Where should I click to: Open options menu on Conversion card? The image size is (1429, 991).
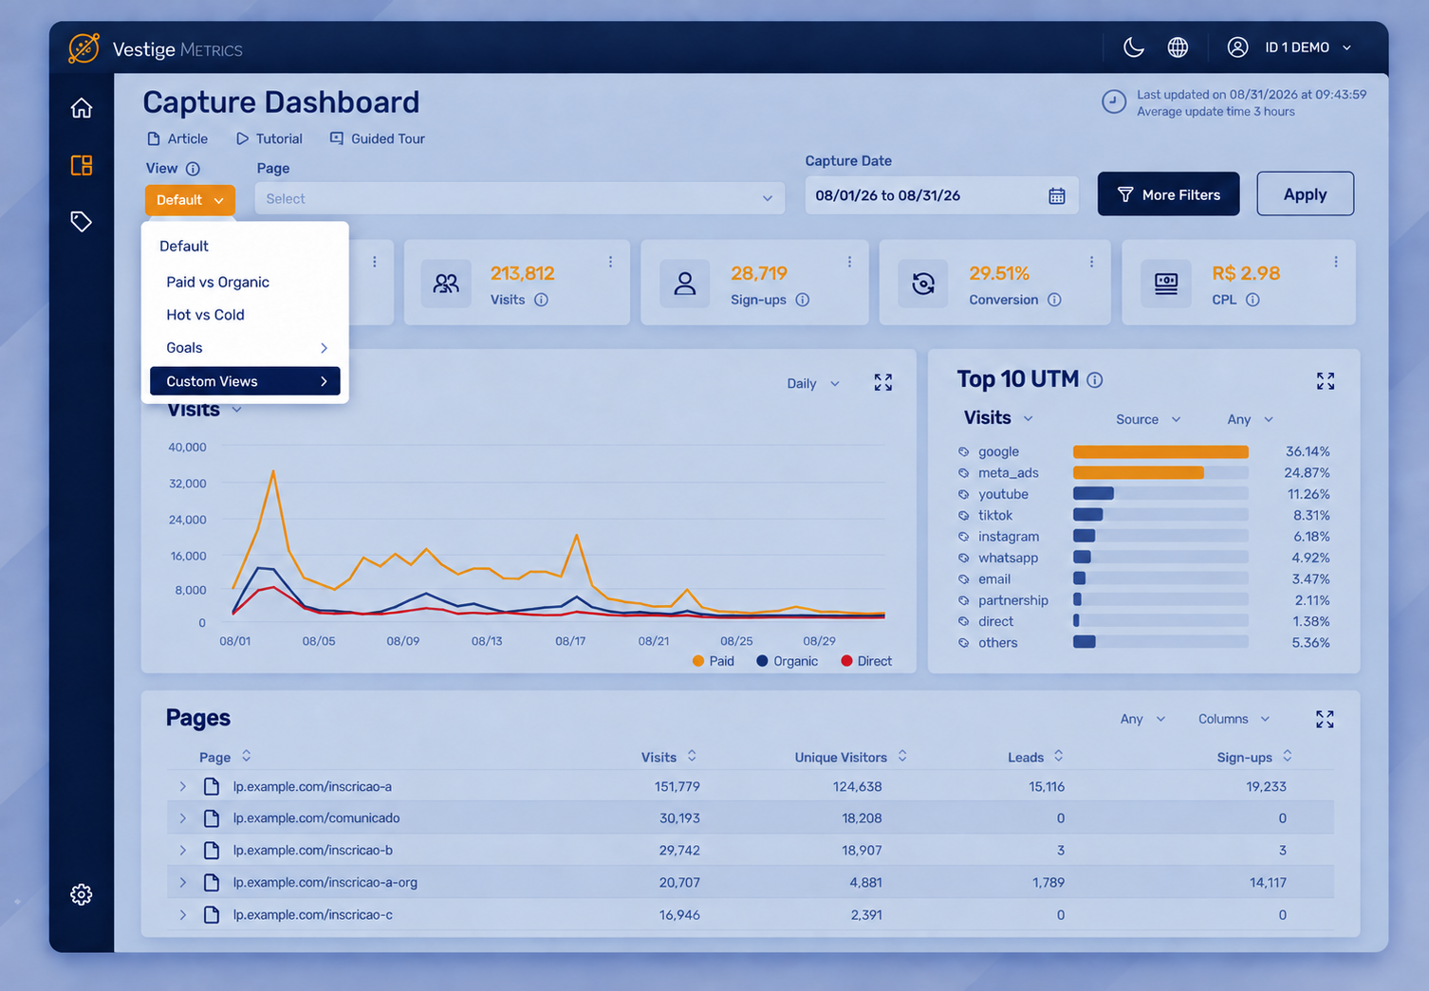point(1091,262)
